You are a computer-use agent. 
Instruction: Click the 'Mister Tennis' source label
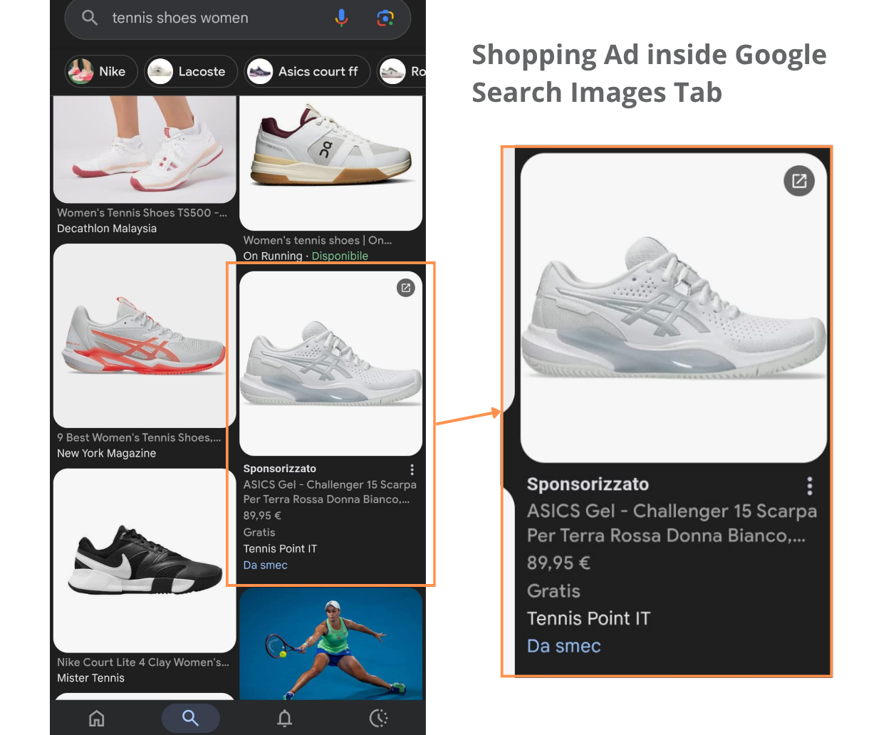[x=90, y=678]
